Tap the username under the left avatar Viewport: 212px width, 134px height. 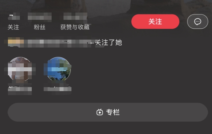20,89
